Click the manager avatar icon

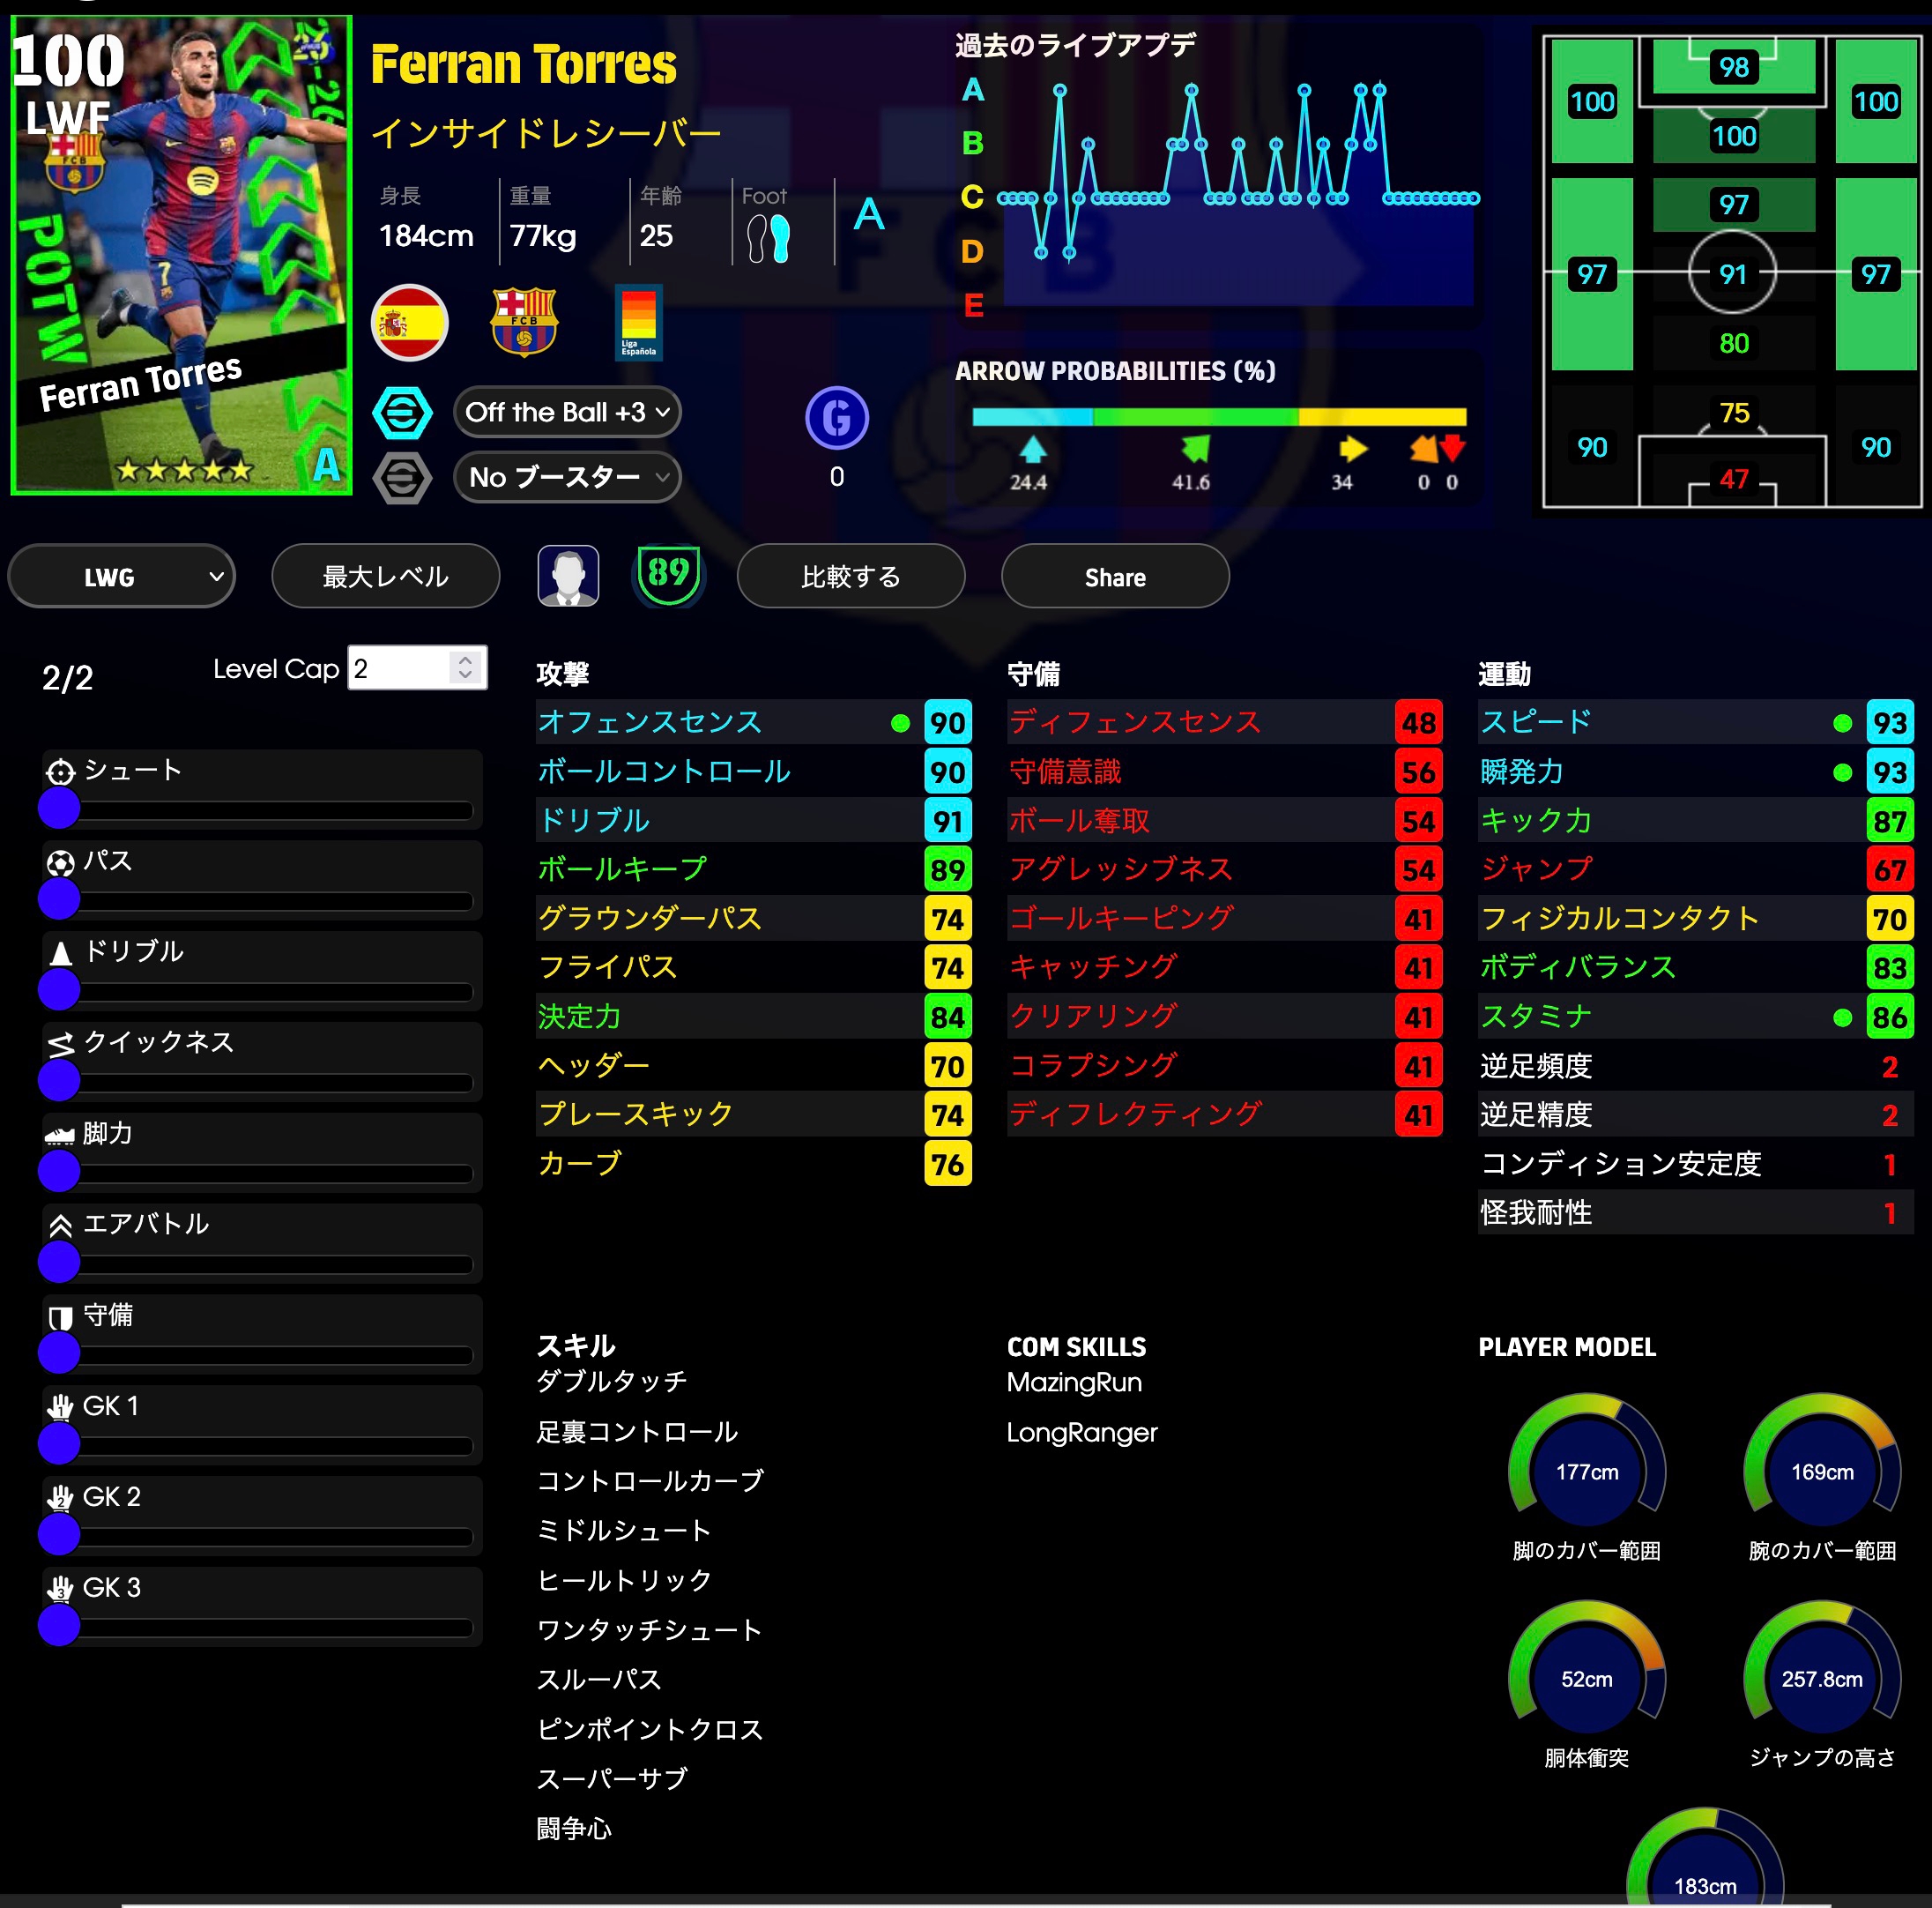pos(568,575)
